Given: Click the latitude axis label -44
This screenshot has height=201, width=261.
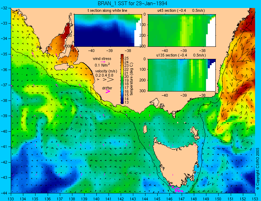Looking at the screenshot, I should pyautogui.click(x=4, y=193).
